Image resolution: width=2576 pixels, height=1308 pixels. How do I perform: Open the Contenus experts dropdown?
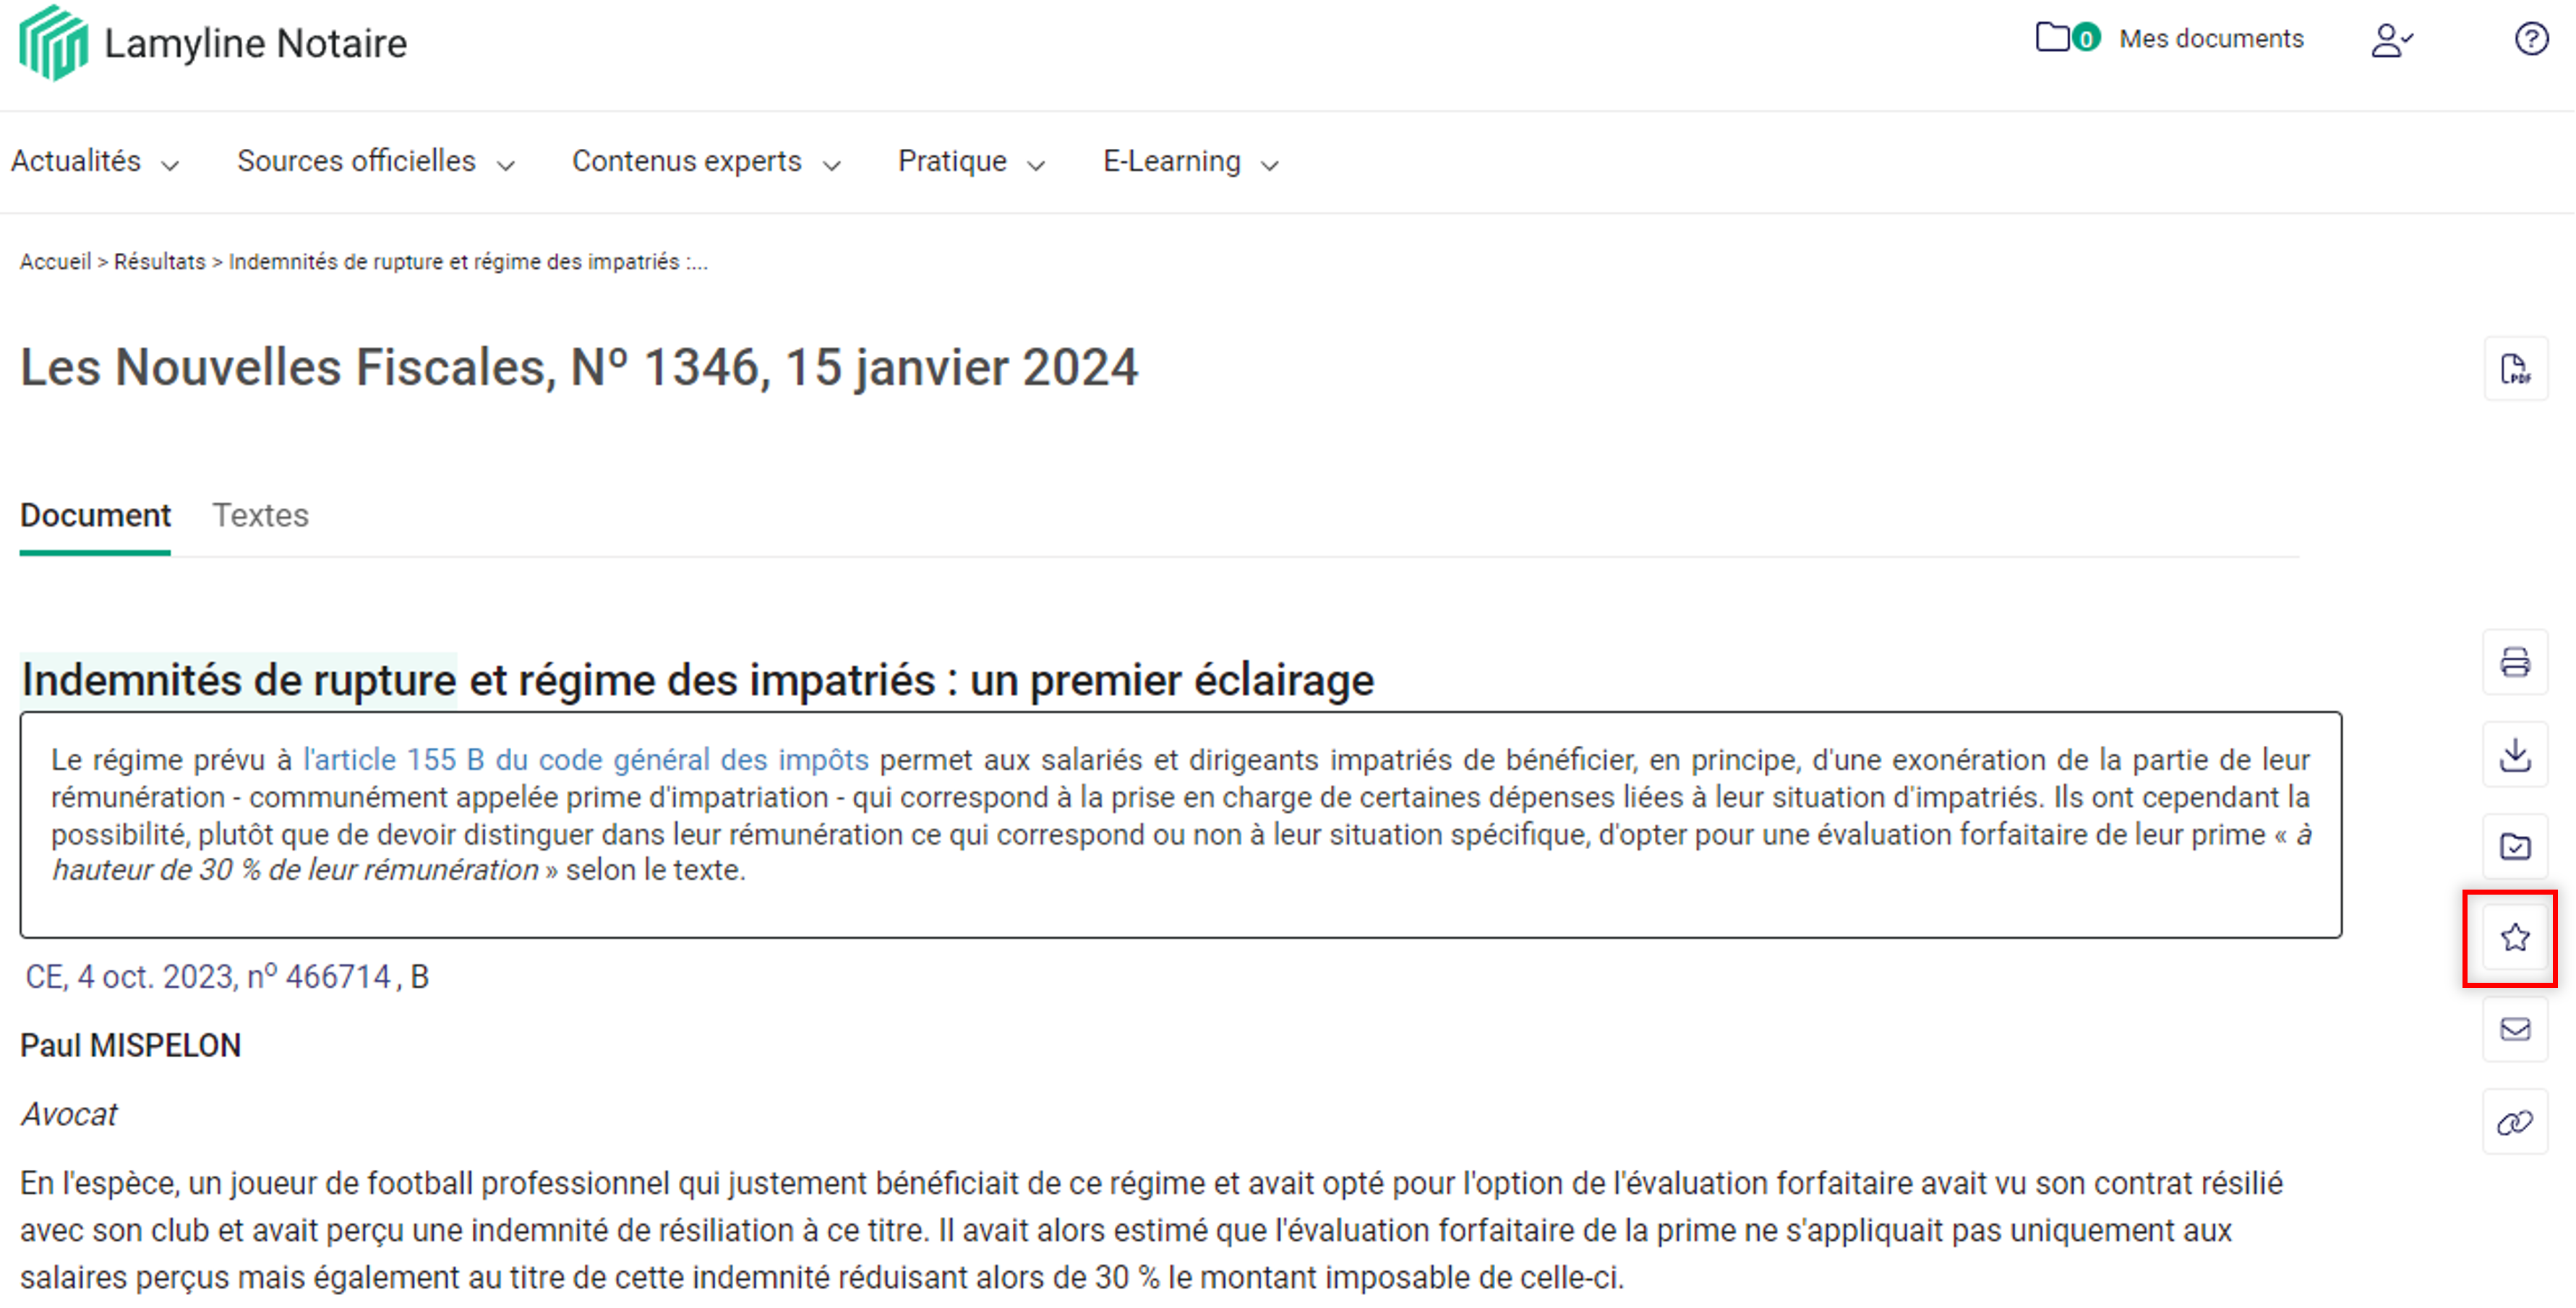click(x=705, y=162)
